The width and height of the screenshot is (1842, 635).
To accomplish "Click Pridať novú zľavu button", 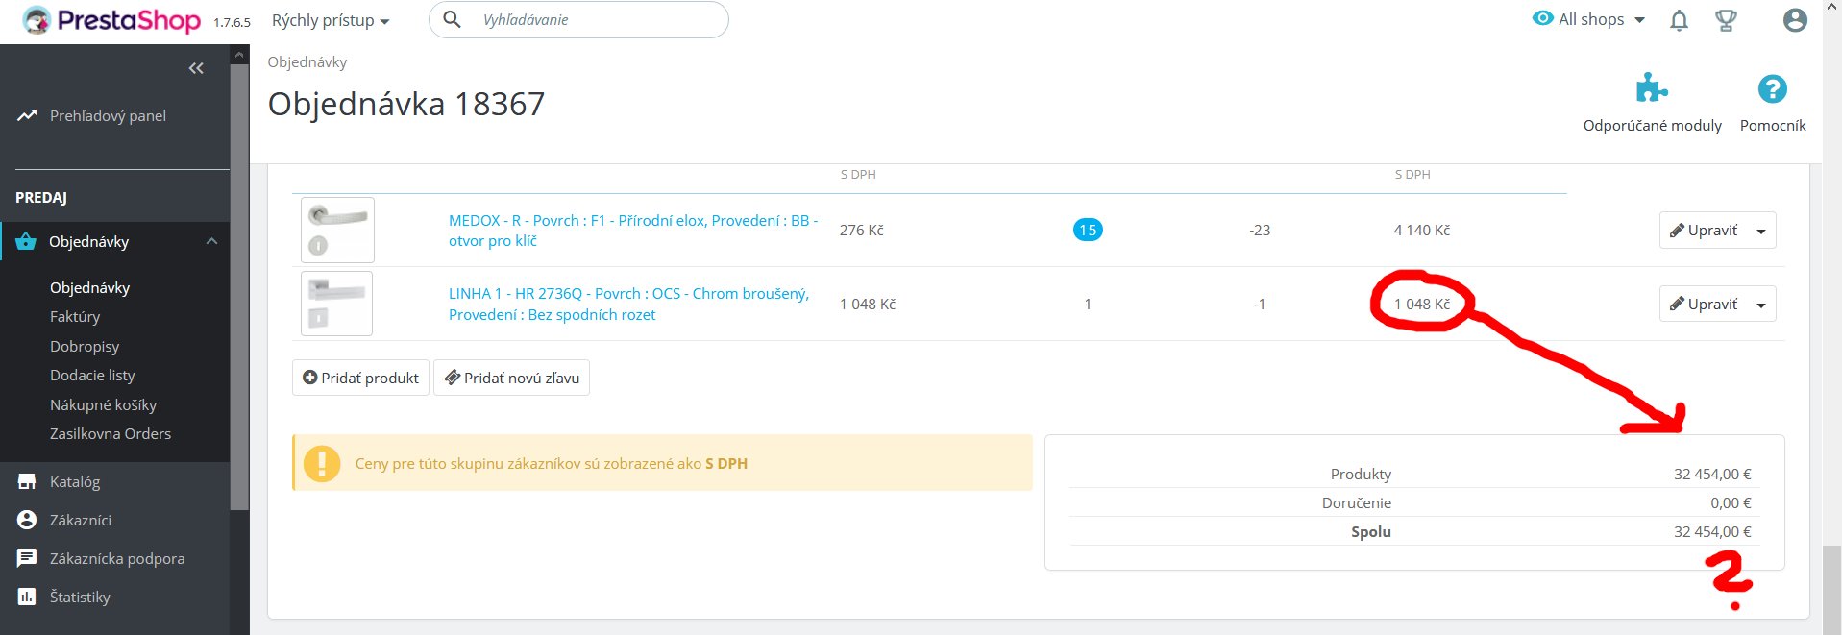I will coord(511,378).
